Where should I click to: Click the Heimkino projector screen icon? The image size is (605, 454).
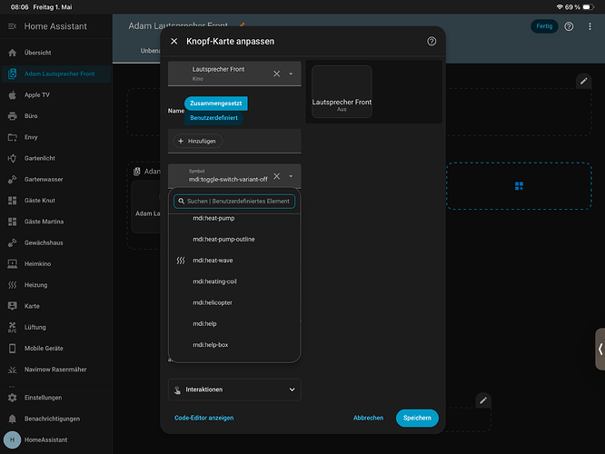[x=13, y=264]
